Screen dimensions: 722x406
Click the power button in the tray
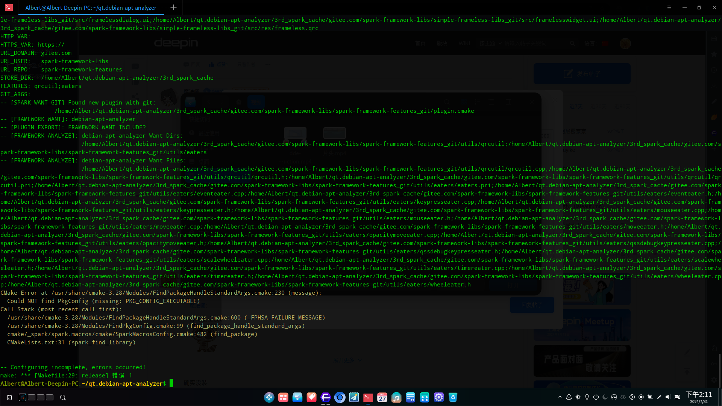596,397
